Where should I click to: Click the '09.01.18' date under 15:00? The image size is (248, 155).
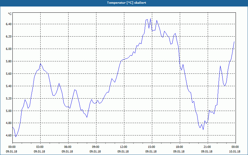point(151,152)
